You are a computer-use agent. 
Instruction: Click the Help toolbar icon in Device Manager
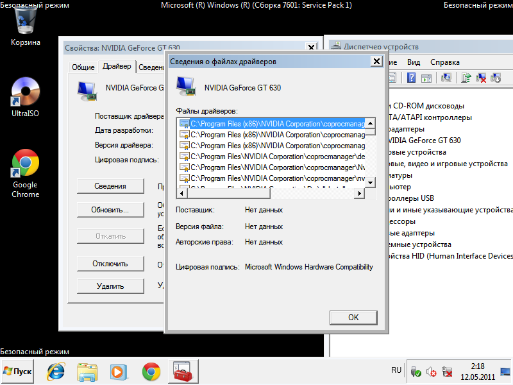pyautogui.click(x=411, y=78)
